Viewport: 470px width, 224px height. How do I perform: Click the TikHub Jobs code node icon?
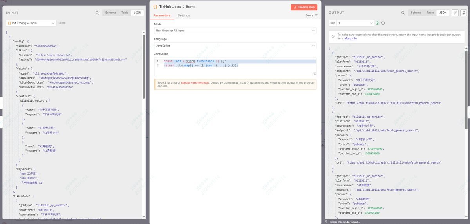pyautogui.click(x=155, y=7)
